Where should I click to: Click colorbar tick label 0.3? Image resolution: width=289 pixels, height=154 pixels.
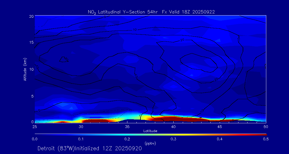pos(173,139)
